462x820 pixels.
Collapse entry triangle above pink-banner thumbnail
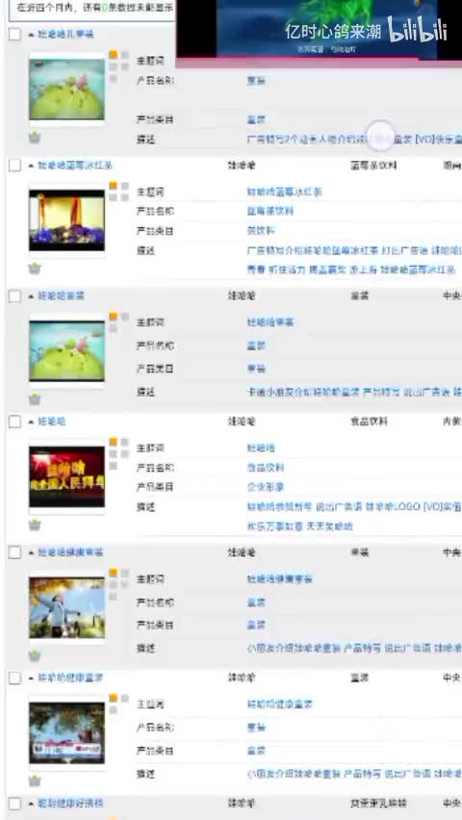[x=32, y=678]
